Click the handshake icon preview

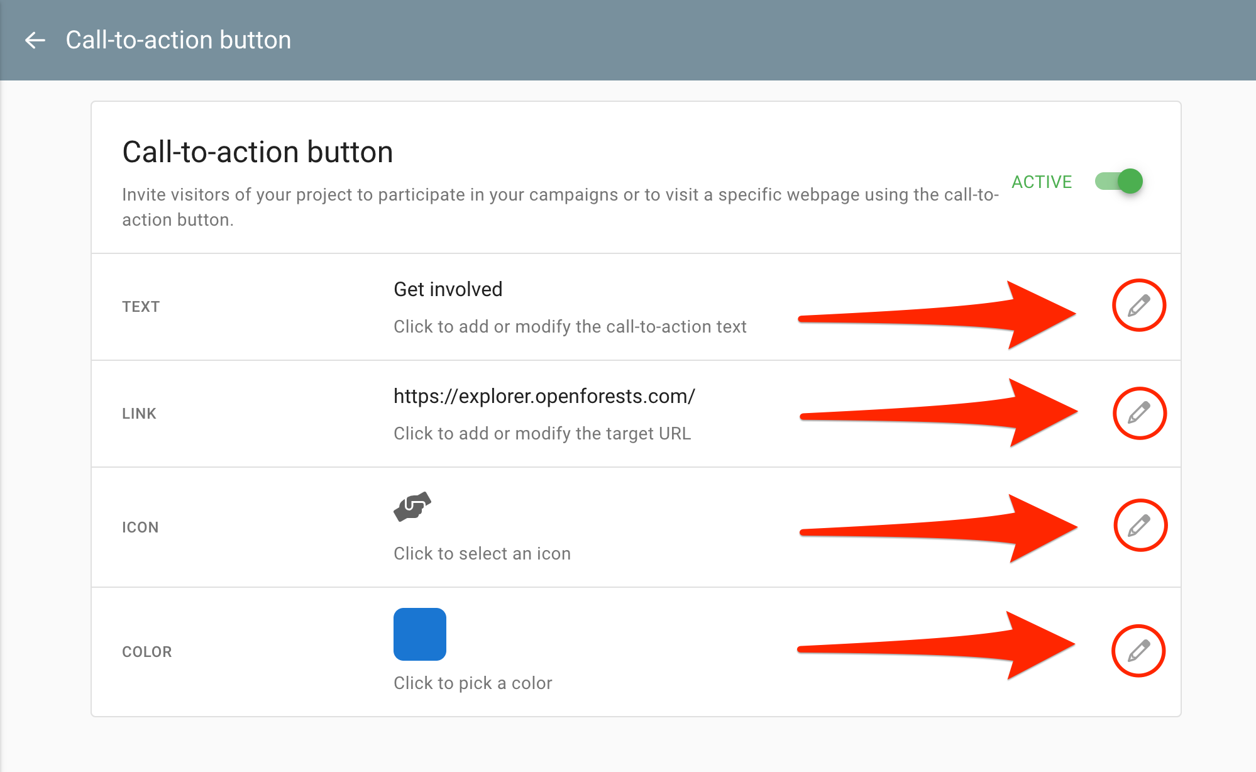point(412,507)
